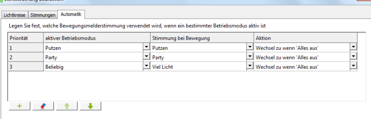Viewport: 371px width, 119px height.
Task: Open Betriebsmodus dropdown for Party row
Action: coord(147,57)
